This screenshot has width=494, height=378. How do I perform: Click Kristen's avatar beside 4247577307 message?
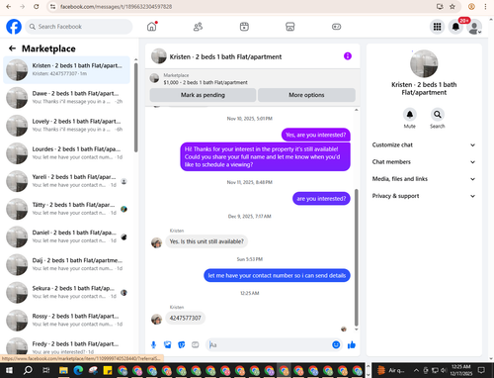[x=156, y=319]
